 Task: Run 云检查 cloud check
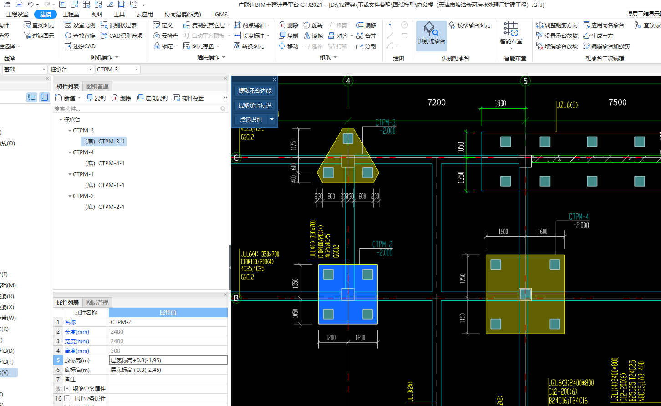(166, 36)
